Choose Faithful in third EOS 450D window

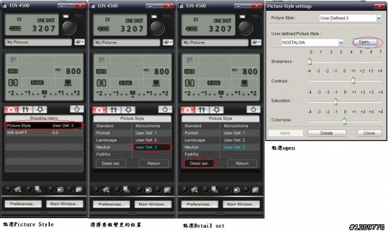coord(201,154)
